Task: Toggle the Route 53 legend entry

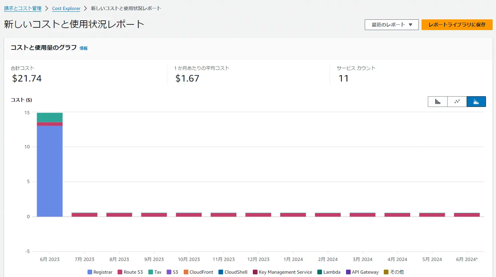Action: [130, 272]
